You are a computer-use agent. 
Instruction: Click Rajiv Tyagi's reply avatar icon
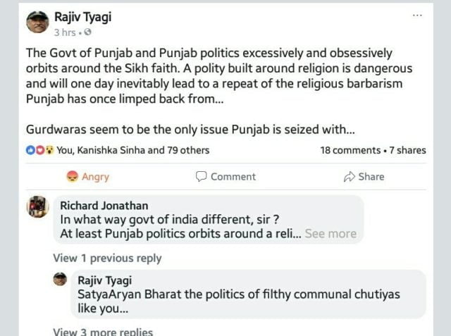tap(61, 279)
